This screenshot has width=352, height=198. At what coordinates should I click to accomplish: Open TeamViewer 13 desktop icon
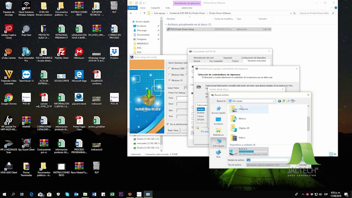(26, 77)
